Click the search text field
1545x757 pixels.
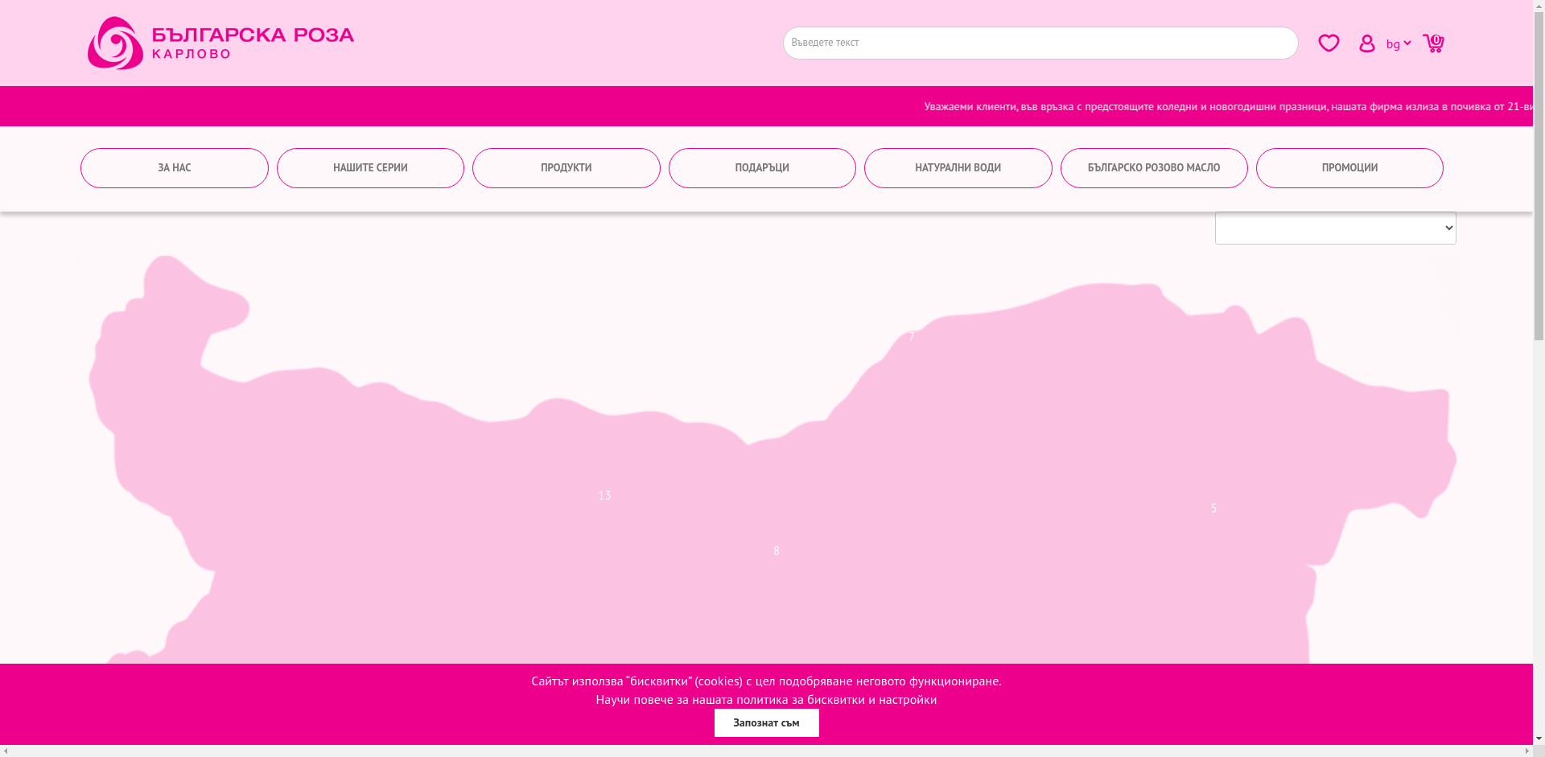1040,43
